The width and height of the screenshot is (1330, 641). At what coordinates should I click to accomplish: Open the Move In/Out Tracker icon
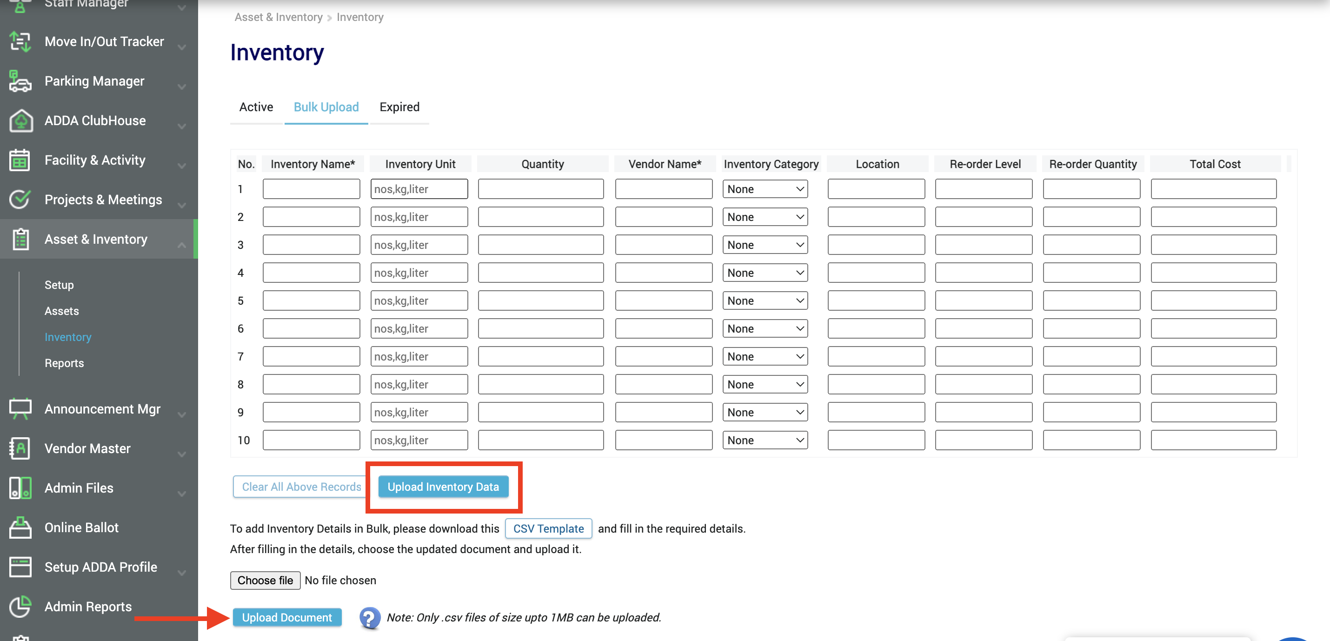(x=20, y=41)
